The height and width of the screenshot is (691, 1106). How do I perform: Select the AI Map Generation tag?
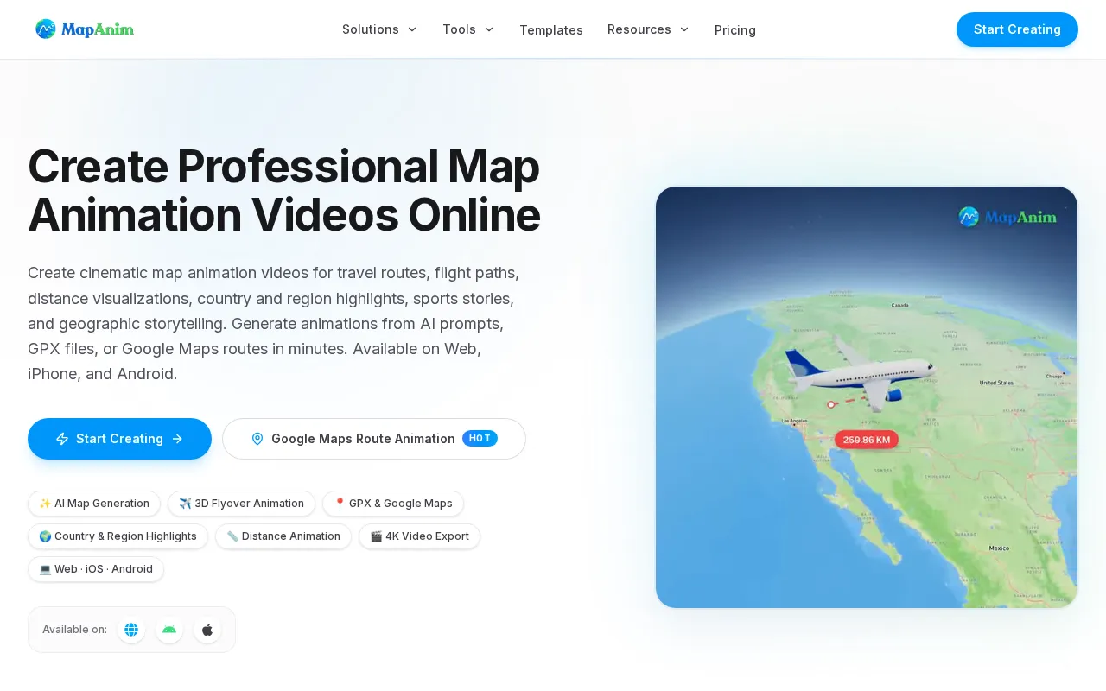pos(94,504)
